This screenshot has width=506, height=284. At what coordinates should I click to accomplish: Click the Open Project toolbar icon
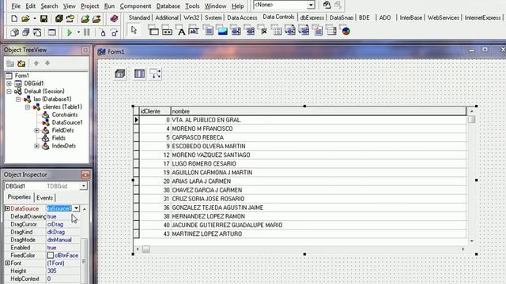70,19
